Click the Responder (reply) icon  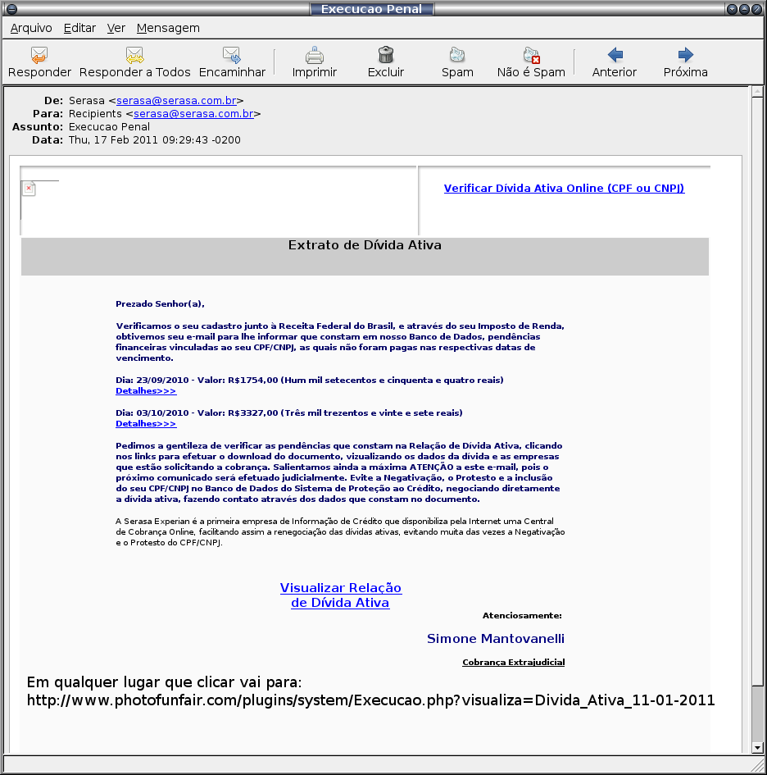pyautogui.click(x=39, y=55)
